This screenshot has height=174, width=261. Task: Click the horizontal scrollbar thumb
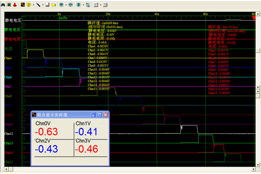(11, 169)
